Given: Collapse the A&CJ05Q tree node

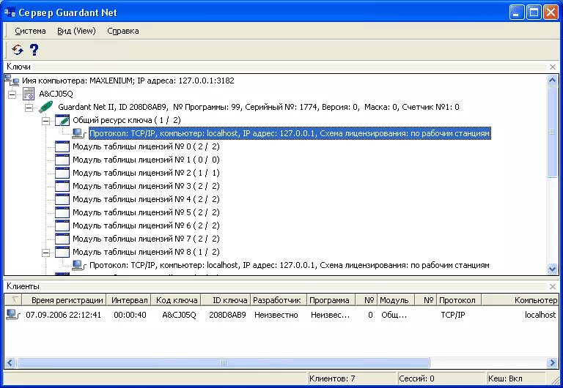Looking at the screenshot, I should tap(12, 94).
